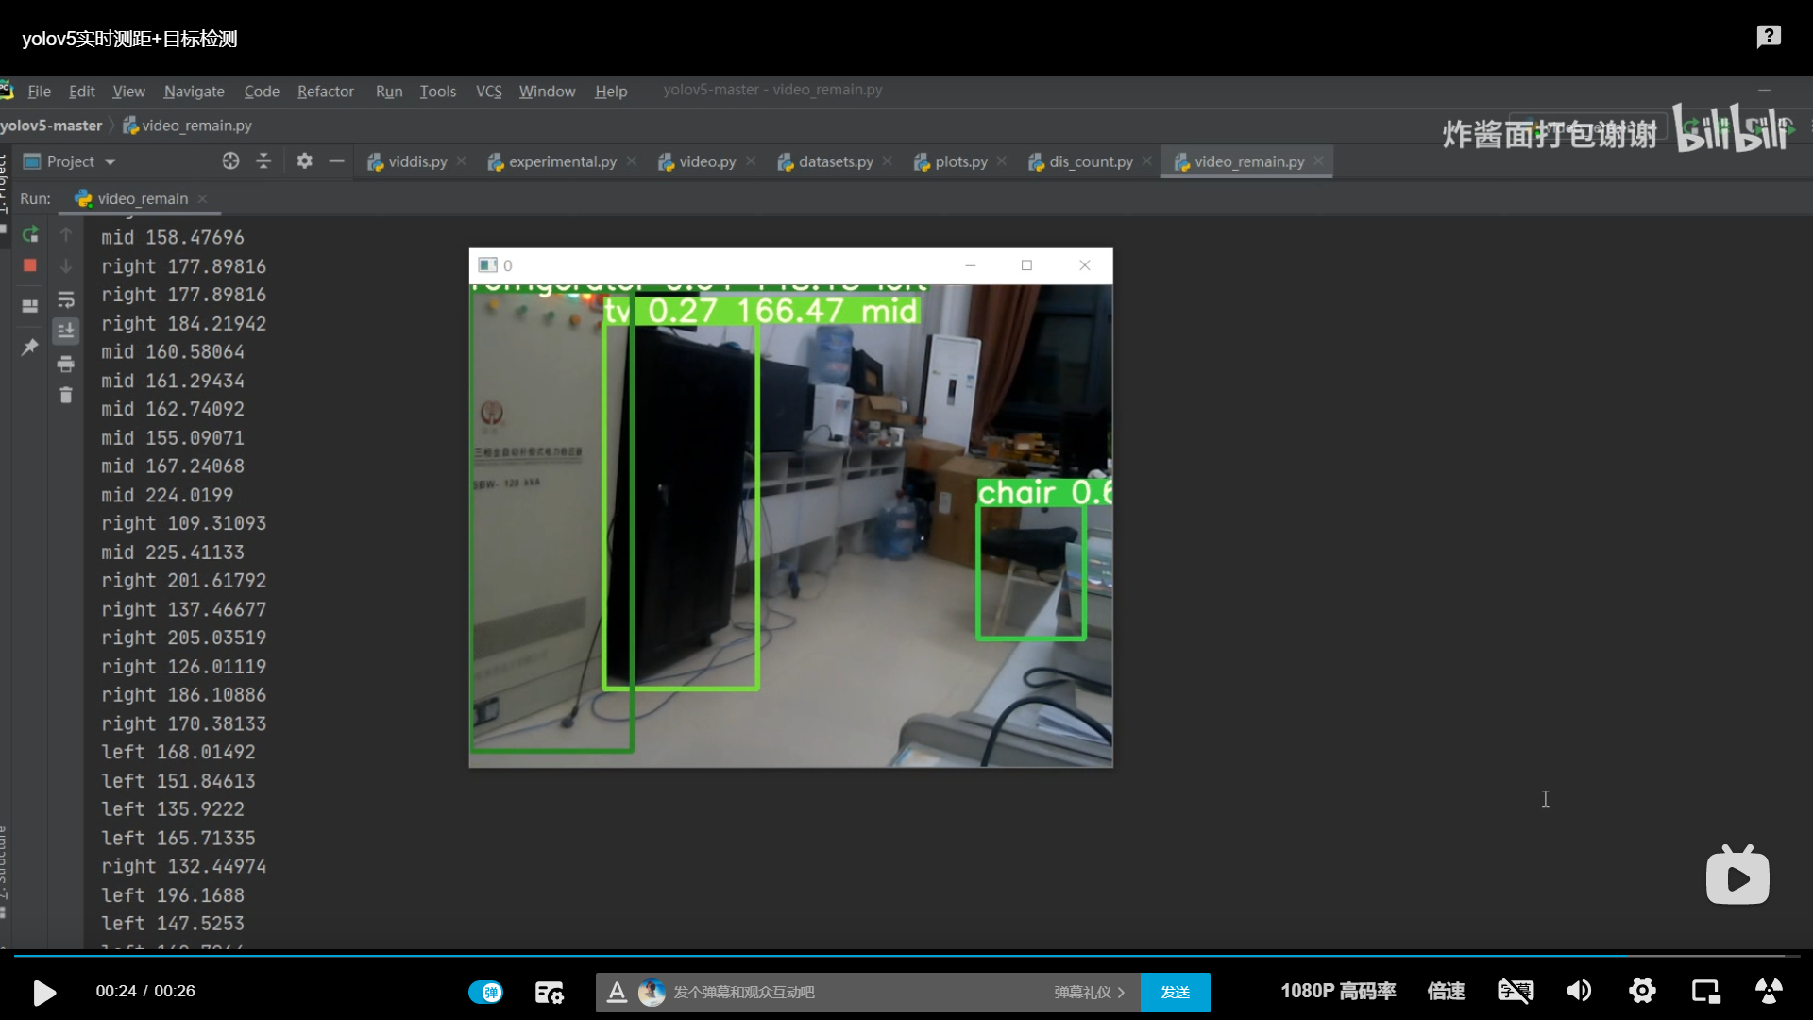Screen dimensions: 1813x1020
Task: Switch to the dis_count.py tab
Action: (1090, 161)
